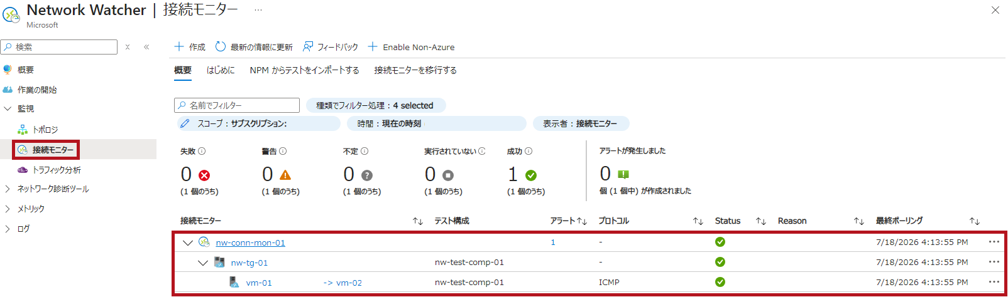Click the gray indeterminate question icon
1008x297 pixels.
click(x=367, y=175)
